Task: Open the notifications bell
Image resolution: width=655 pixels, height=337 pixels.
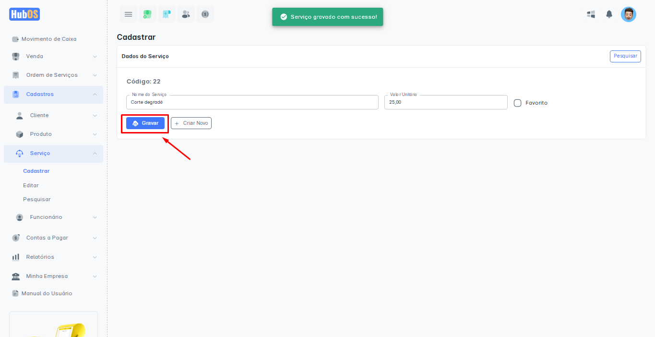Action: [609, 14]
